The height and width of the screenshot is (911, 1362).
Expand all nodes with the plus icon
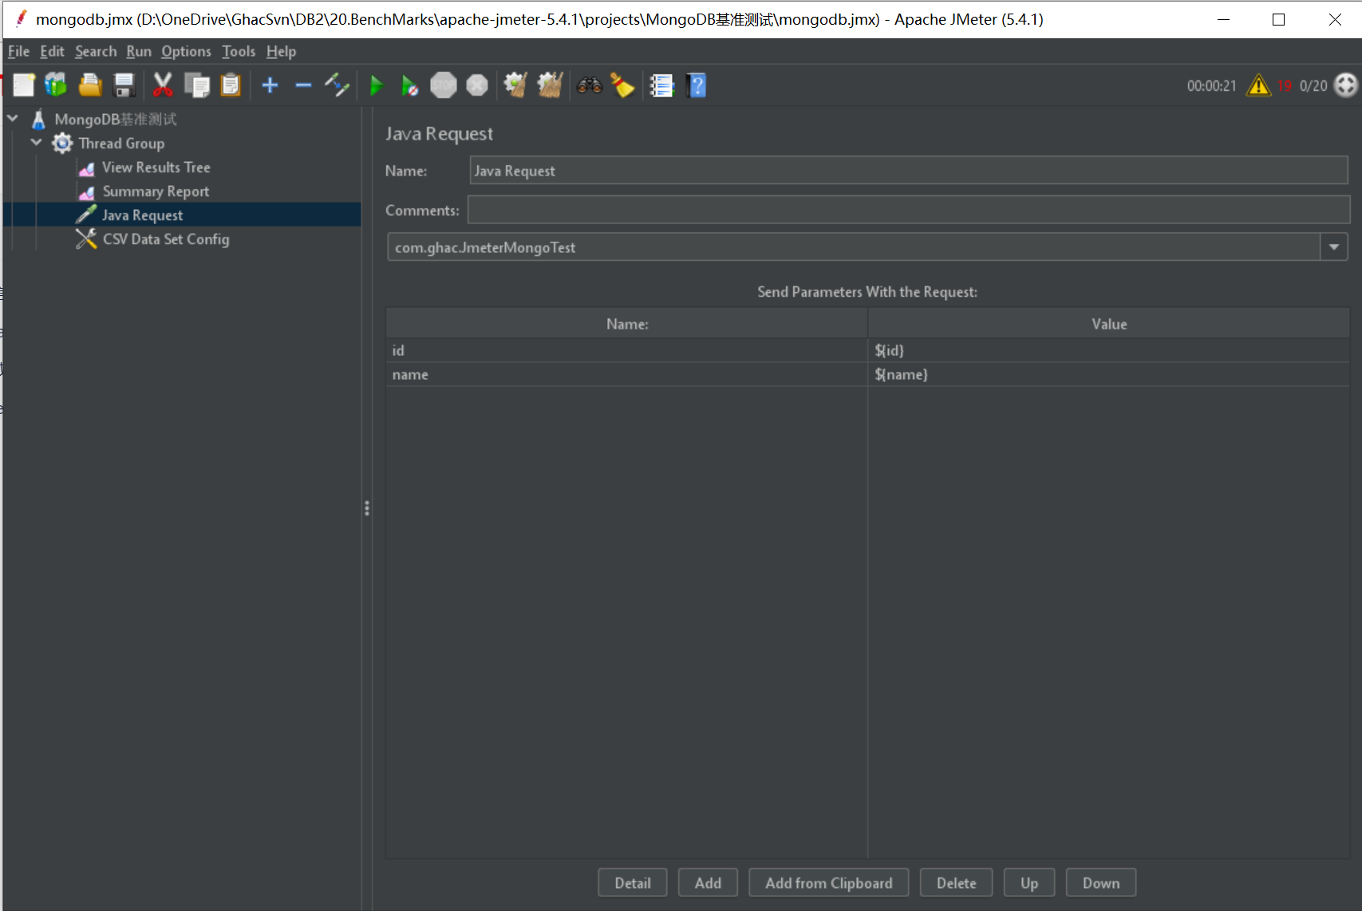[x=270, y=85]
